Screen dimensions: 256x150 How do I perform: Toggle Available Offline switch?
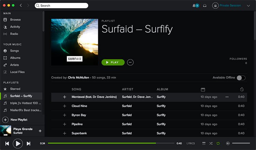(x=241, y=78)
